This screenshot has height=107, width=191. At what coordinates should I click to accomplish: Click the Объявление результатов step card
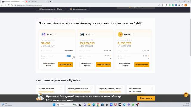(x=141, y=90)
